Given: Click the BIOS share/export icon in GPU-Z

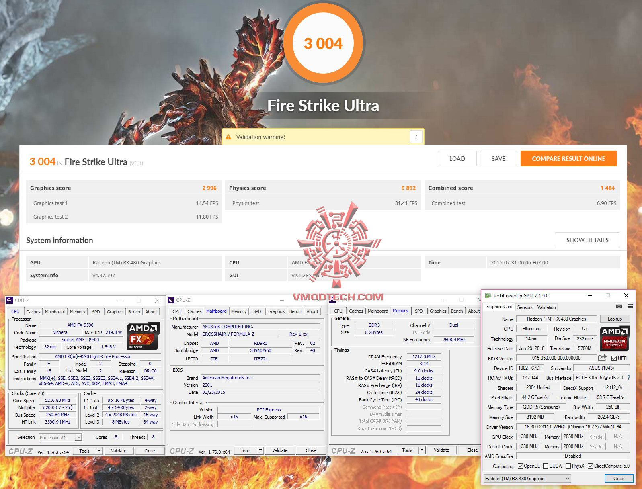Looking at the screenshot, I should (602, 358).
